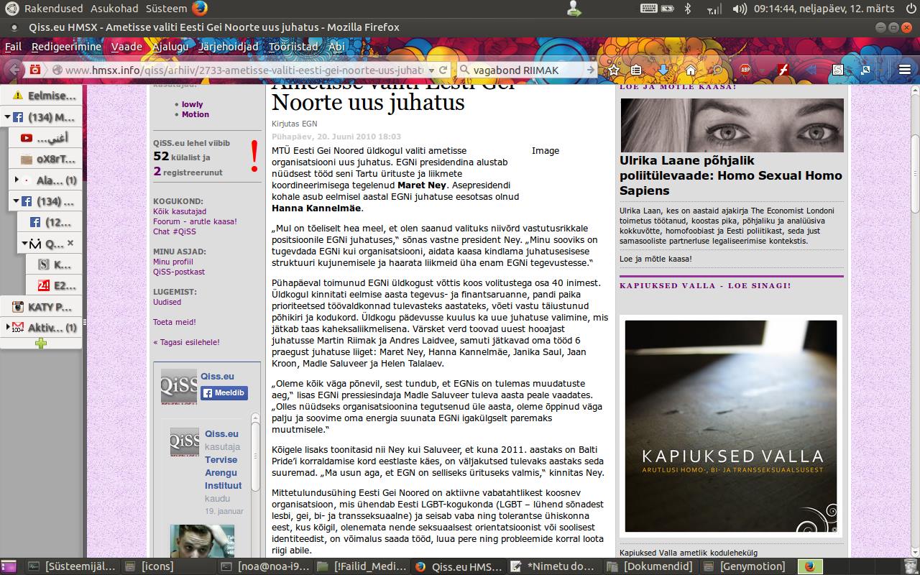Open the Tervise Arengu Instituut Facebook link
Screen dimensions: 920x575
pos(223,472)
